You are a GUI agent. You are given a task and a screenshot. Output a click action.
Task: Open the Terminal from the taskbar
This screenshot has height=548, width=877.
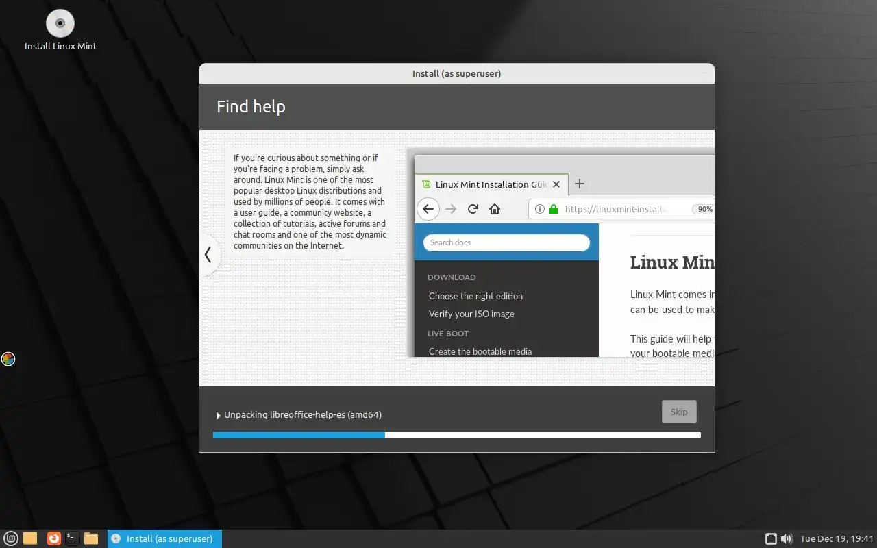pyautogui.click(x=72, y=538)
